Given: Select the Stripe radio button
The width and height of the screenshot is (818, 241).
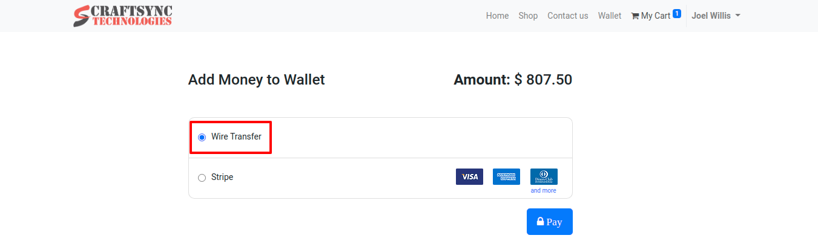Looking at the screenshot, I should click(x=202, y=178).
